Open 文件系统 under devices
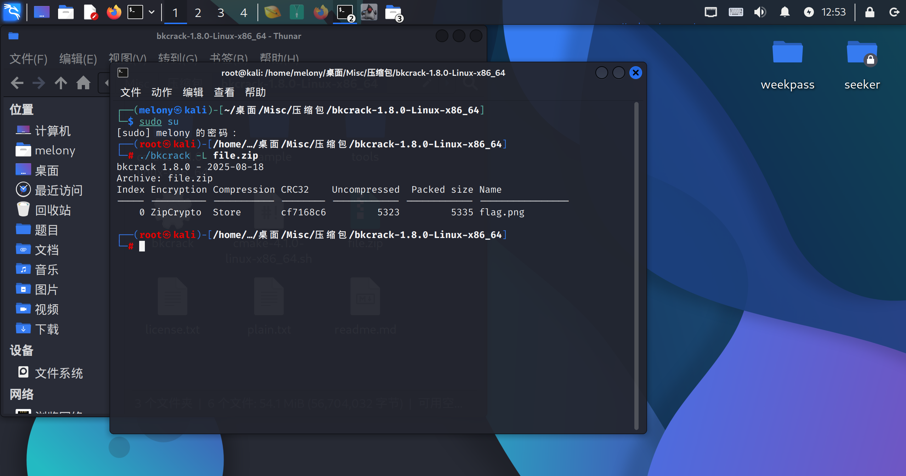The height and width of the screenshot is (476, 906). tap(58, 373)
